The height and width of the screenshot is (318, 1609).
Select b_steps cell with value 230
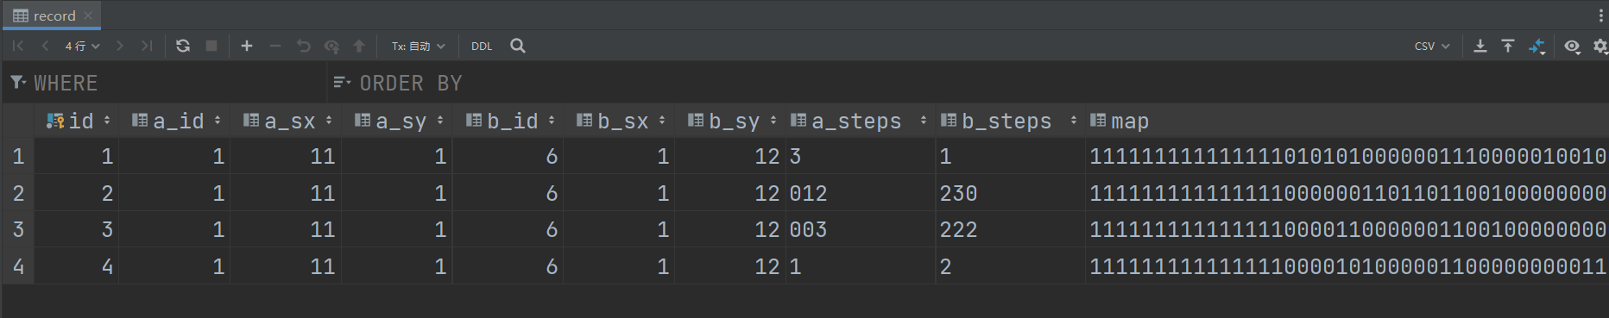(1011, 193)
